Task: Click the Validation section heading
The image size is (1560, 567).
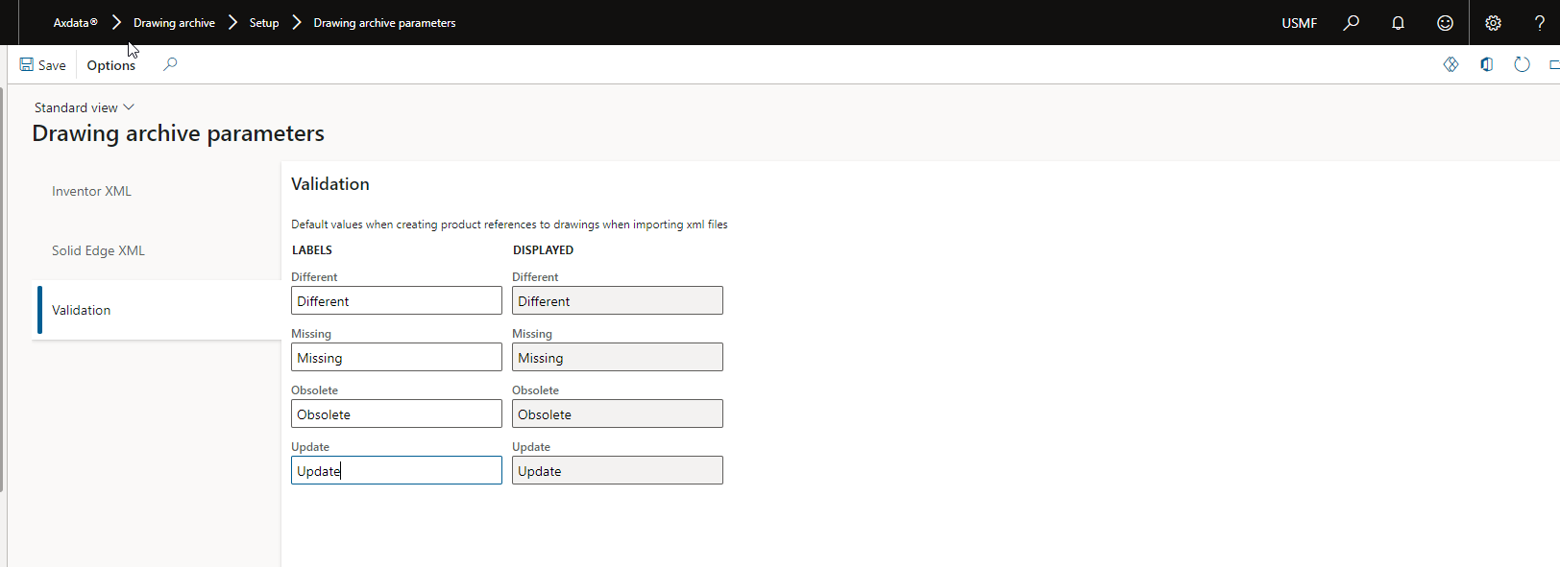Action: click(330, 184)
